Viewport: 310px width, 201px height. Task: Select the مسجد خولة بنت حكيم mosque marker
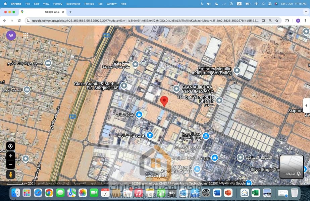48,63
